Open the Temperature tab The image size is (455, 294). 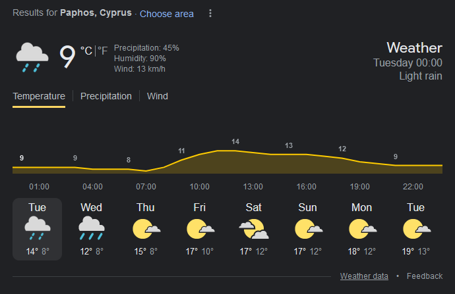click(x=39, y=97)
